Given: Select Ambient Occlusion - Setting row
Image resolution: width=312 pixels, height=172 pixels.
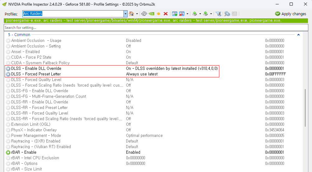Looking at the screenshot, I should tap(153, 46).
